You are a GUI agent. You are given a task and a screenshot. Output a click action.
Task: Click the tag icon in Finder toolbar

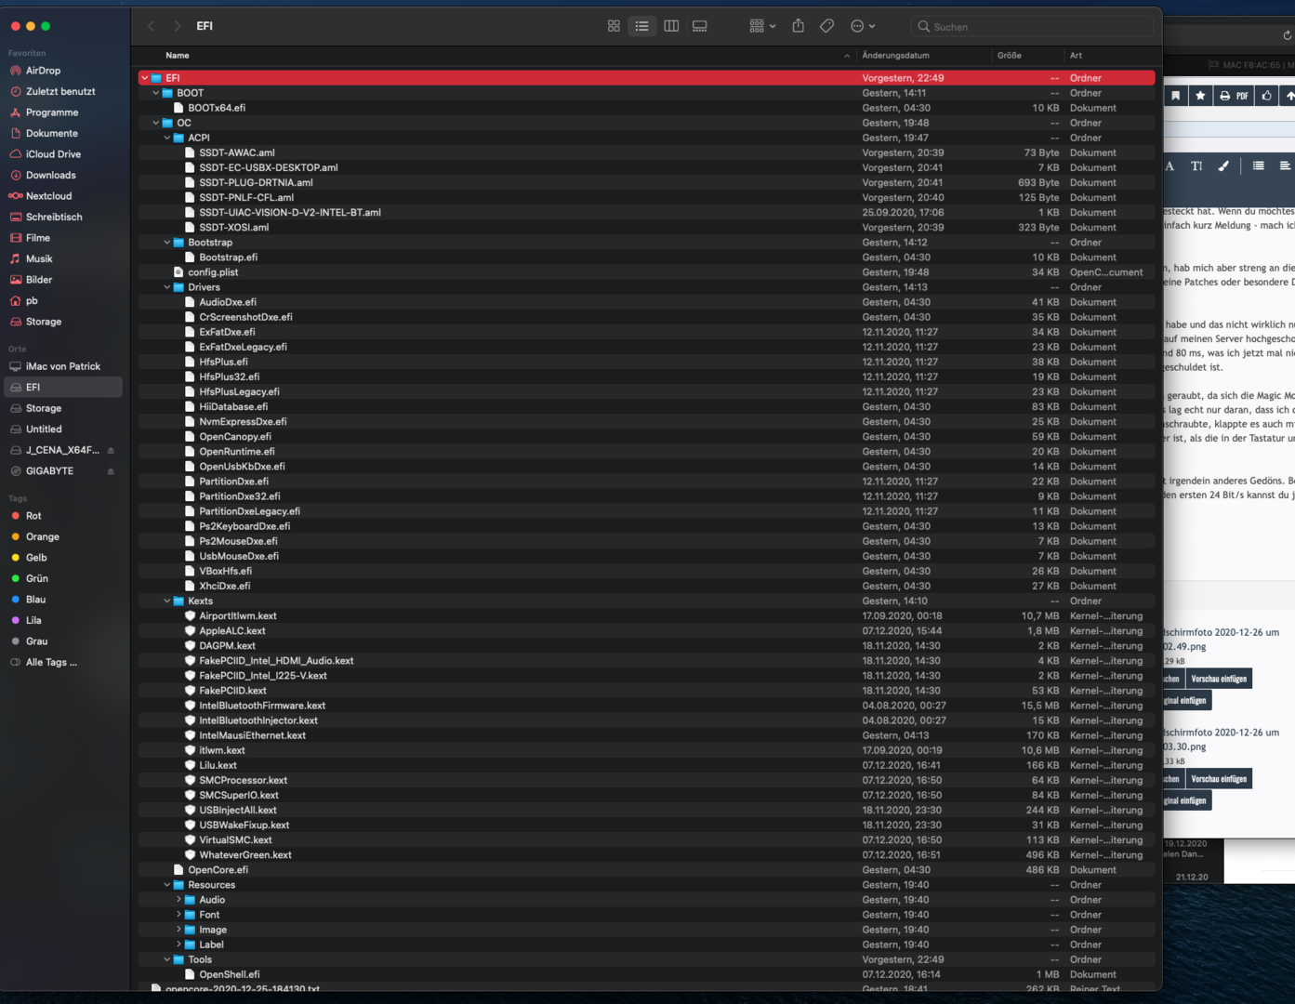click(x=826, y=26)
